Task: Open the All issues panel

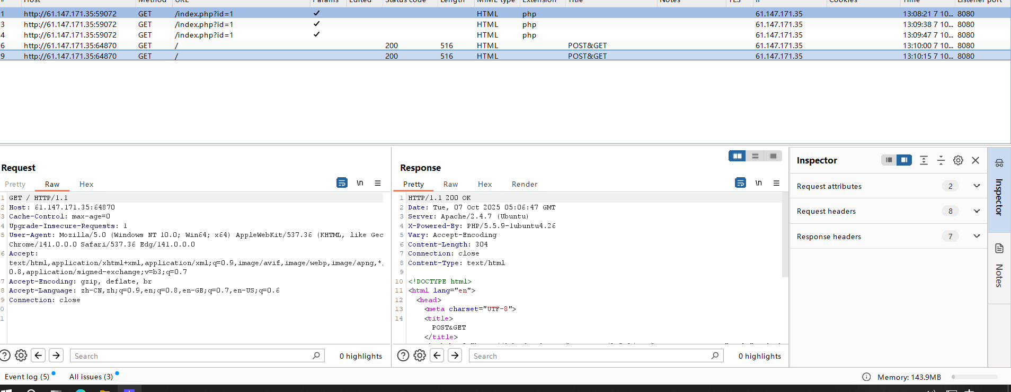Action: [x=91, y=377]
